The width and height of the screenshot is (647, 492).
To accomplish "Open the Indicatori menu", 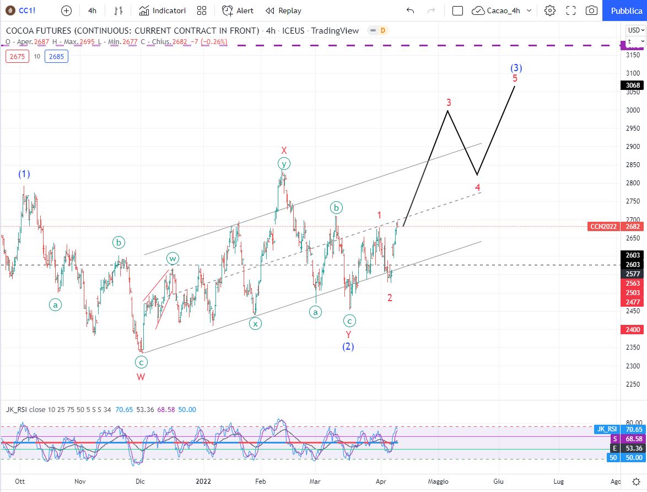I will pyautogui.click(x=163, y=10).
